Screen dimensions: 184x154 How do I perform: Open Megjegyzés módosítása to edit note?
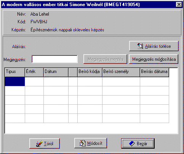point(154,59)
